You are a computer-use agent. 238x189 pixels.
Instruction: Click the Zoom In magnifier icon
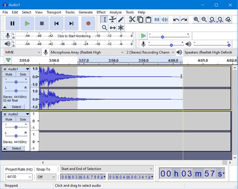click(196, 19)
